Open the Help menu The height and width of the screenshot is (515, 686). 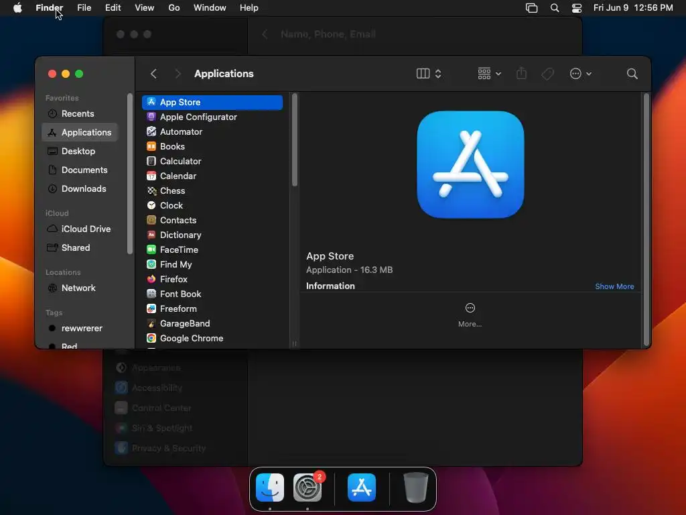pos(249,8)
